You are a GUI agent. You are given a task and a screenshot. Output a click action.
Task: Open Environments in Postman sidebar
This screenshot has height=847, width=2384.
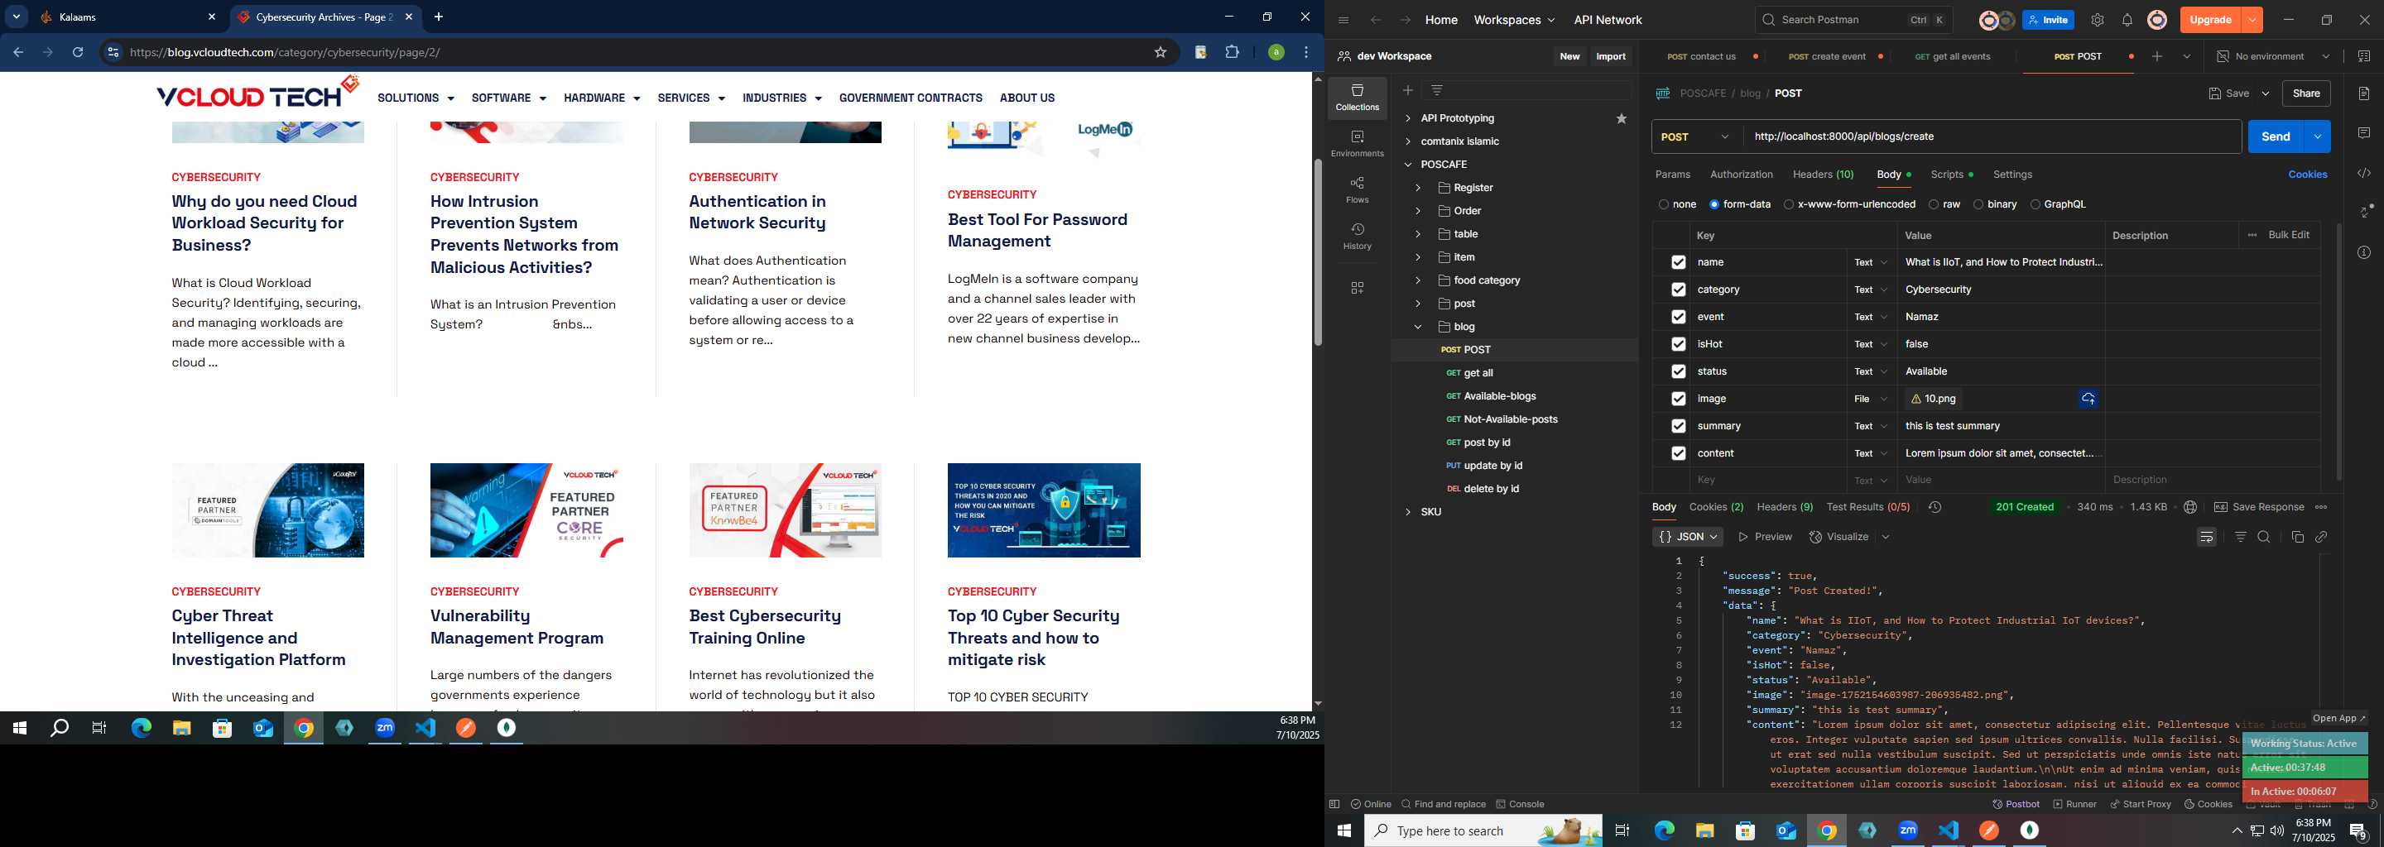coord(1357,143)
